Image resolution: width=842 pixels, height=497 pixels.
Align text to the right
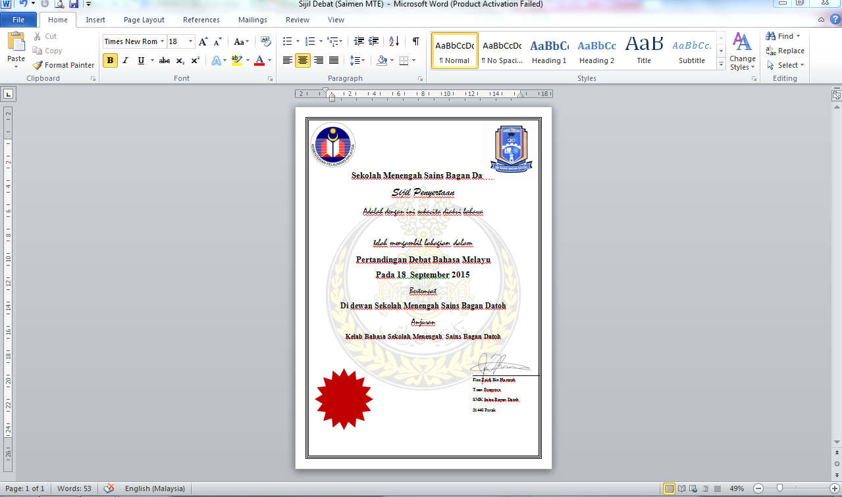point(319,60)
